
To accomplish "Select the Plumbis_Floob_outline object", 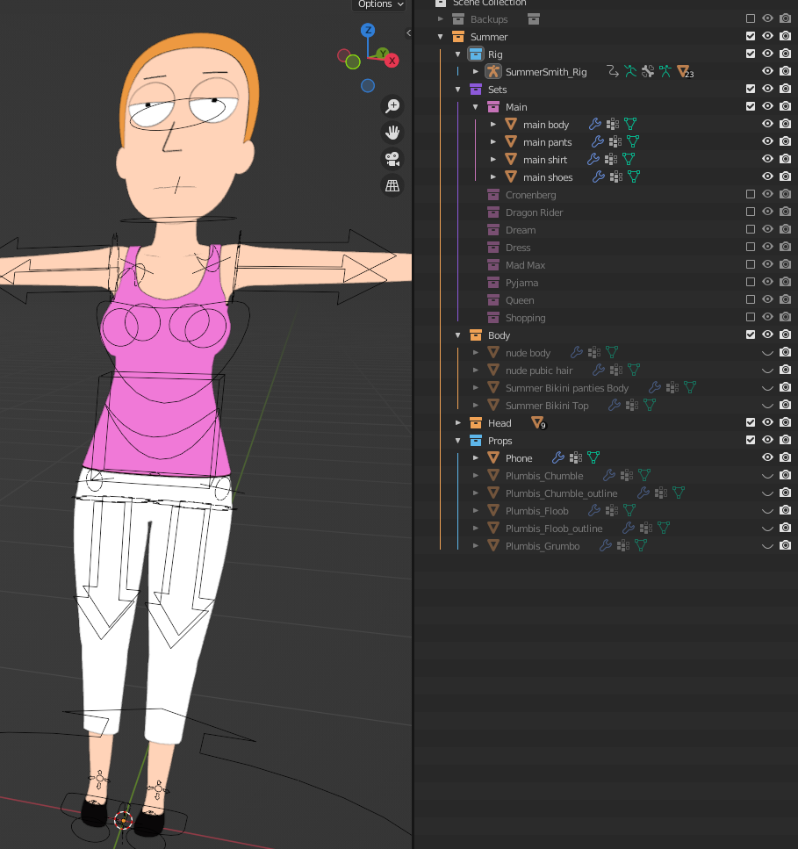I will (x=554, y=529).
